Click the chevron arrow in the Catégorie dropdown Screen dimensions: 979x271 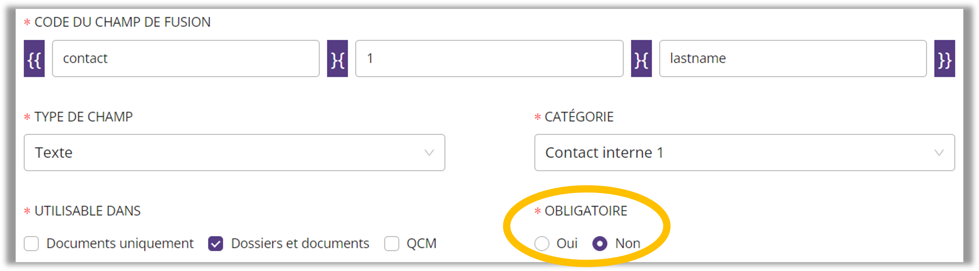tap(939, 153)
